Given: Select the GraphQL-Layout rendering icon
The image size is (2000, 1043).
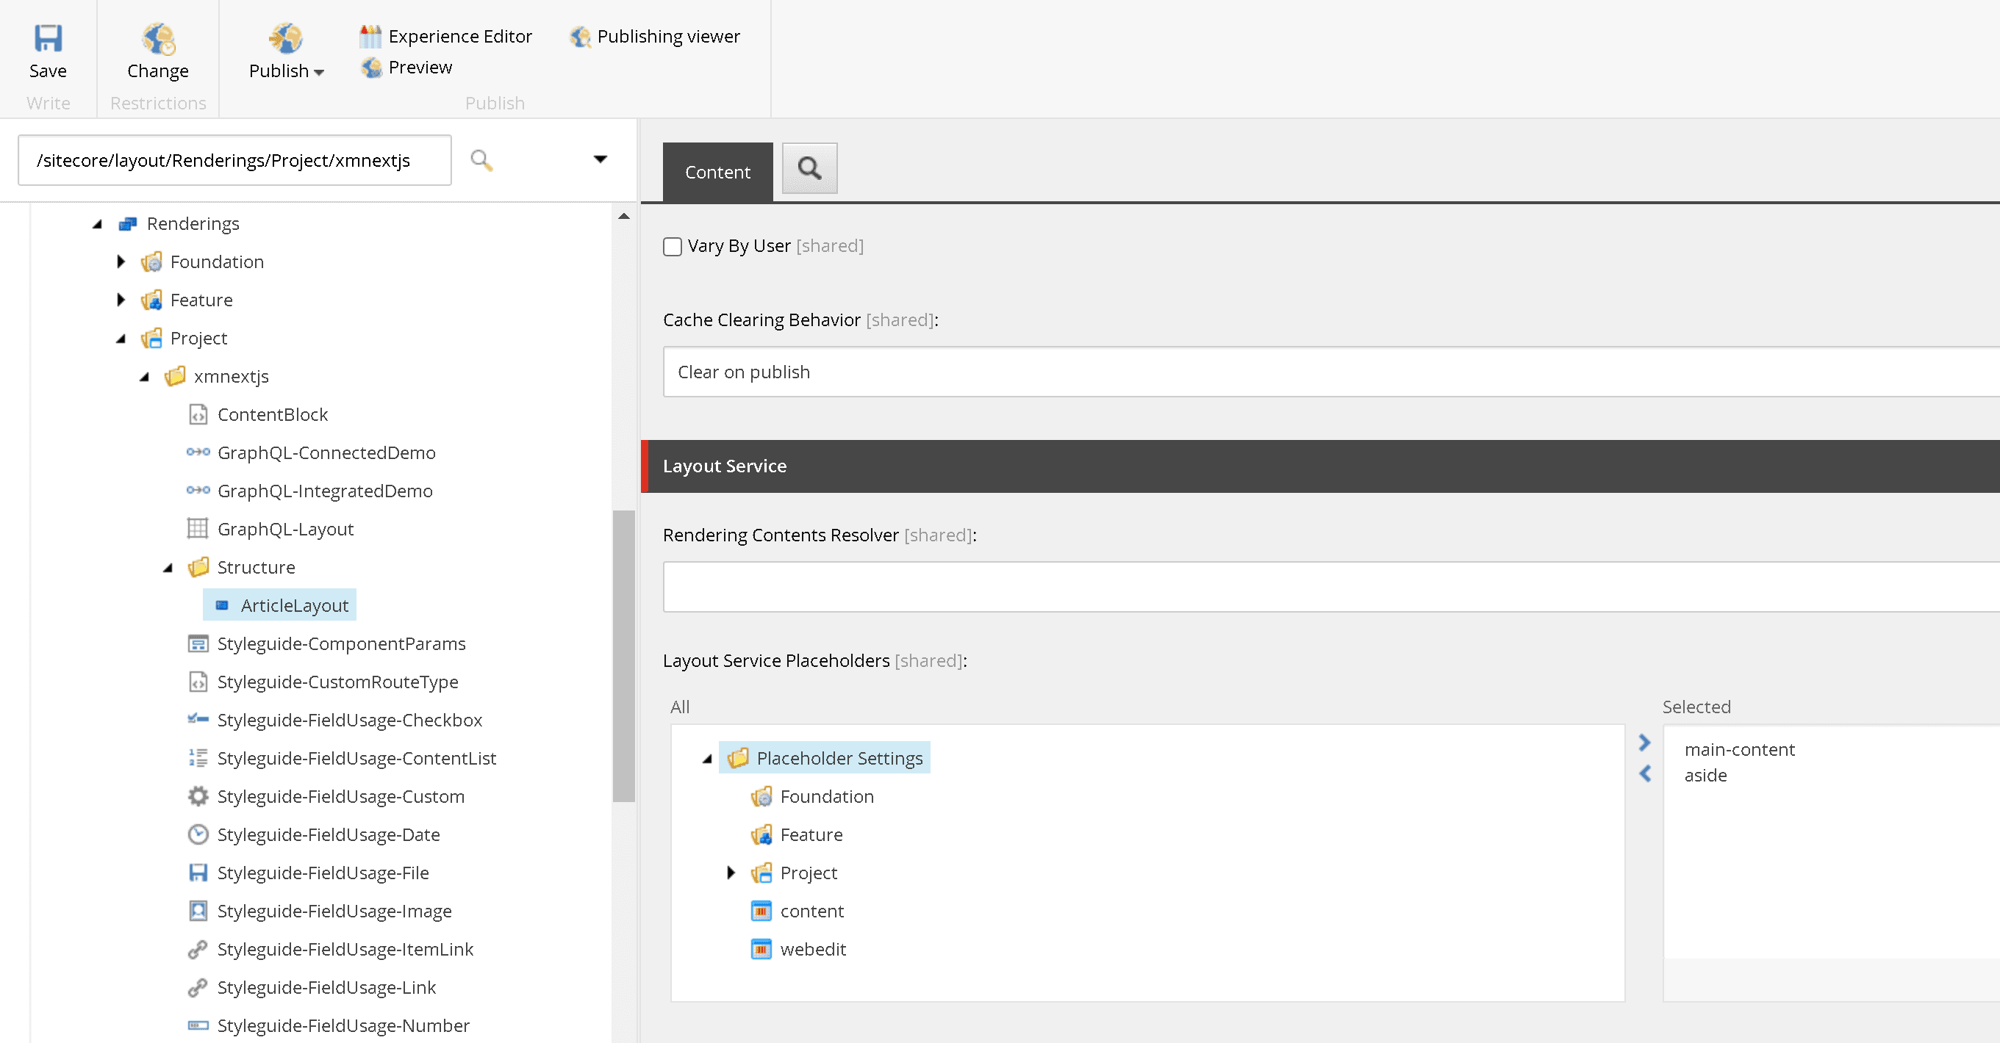Looking at the screenshot, I should click(x=198, y=529).
